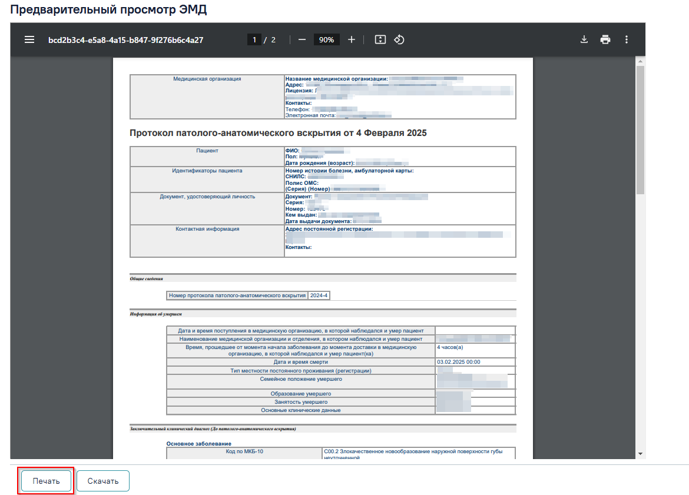Click the Дата выдачи документа label

pyautogui.click(x=319, y=221)
